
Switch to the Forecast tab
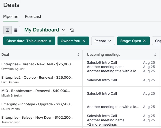pyautogui.click(x=33, y=17)
